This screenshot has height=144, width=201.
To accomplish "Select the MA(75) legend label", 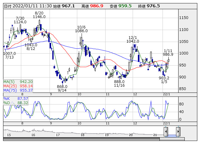I will coord(18,90).
